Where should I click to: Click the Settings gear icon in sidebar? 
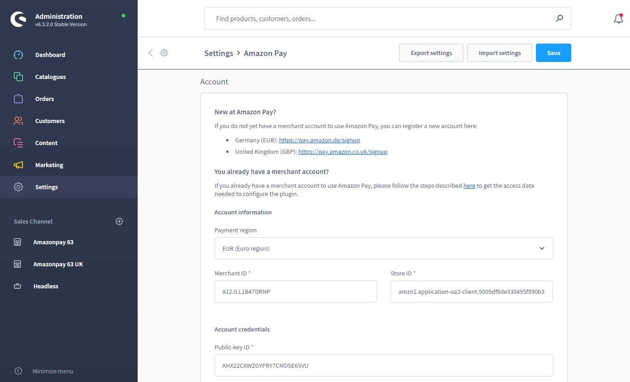point(18,187)
